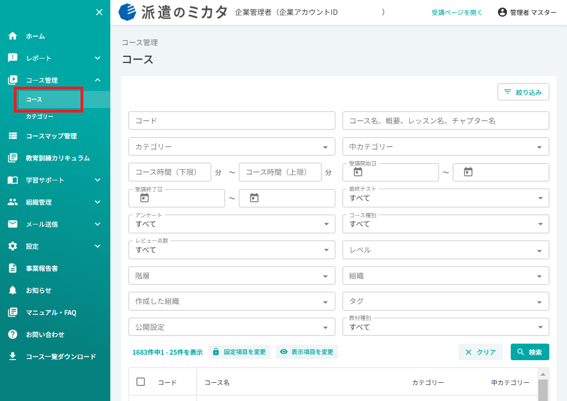Image resolution: width=567 pixels, height=401 pixels.
Task: Click the コース管理 play icon
Action: pos(13,80)
